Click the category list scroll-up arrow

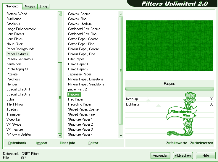[60, 14]
